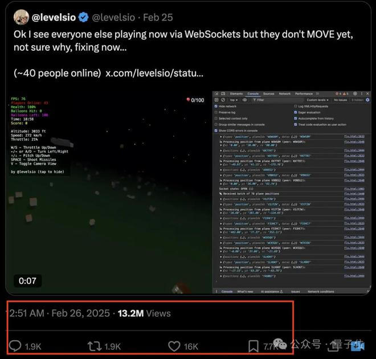This screenshot has width=376, height=359.
Task: Uncheck the Hide network checkbox
Action: point(216,106)
